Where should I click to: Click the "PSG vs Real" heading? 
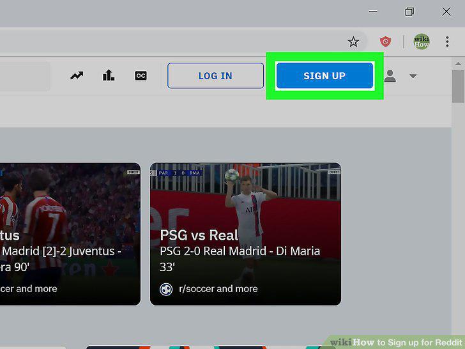(199, 235)
